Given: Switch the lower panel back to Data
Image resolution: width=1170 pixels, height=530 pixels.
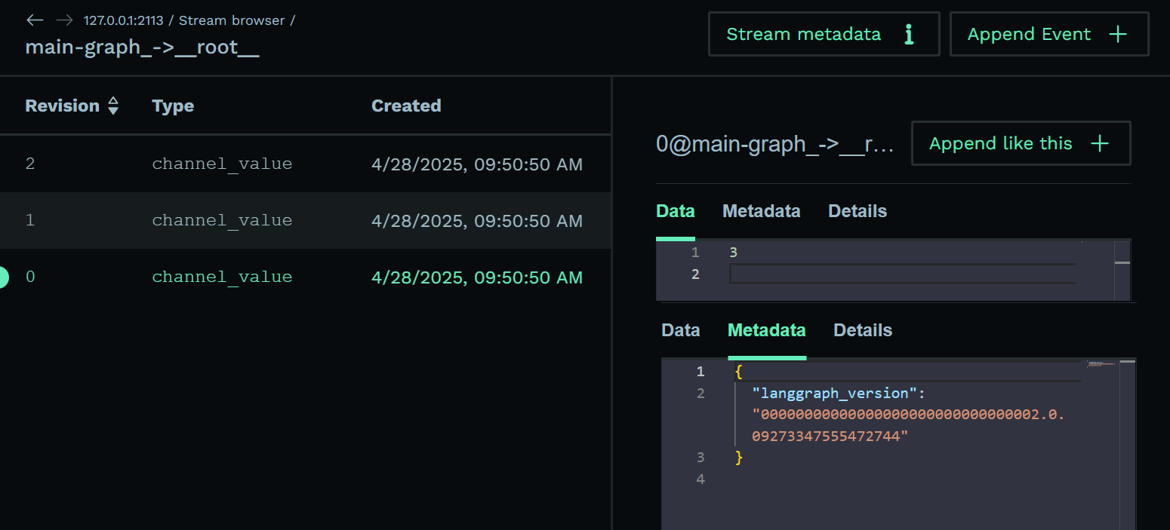Looking at the screenshot, I should point(680,329).
